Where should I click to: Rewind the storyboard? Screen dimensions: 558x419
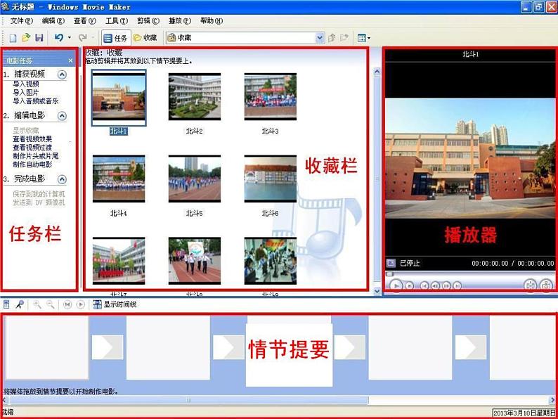point(67,304)
